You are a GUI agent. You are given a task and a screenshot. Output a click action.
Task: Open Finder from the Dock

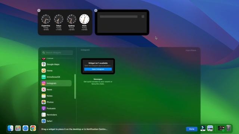coord(10,128)
